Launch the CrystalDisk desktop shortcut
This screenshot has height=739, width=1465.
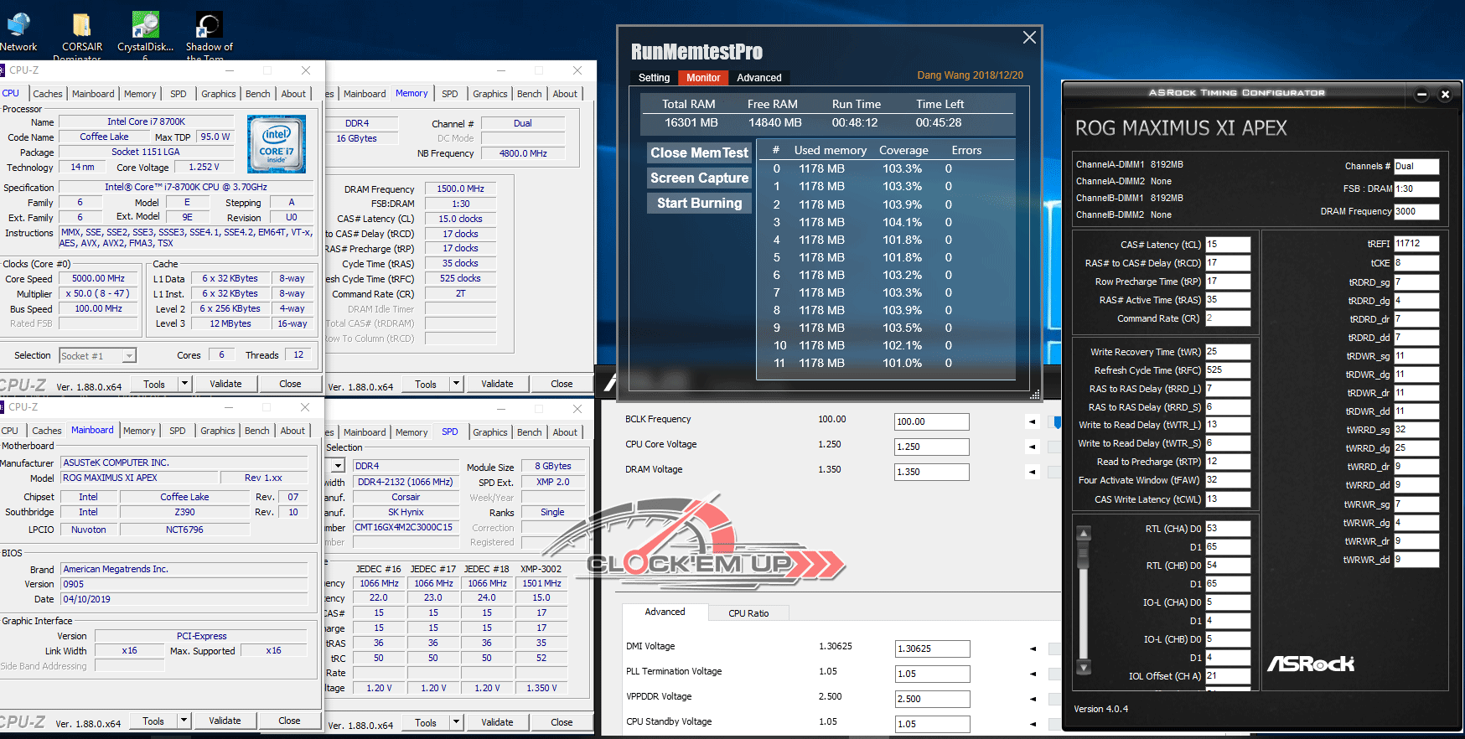(x=146, y=35)
